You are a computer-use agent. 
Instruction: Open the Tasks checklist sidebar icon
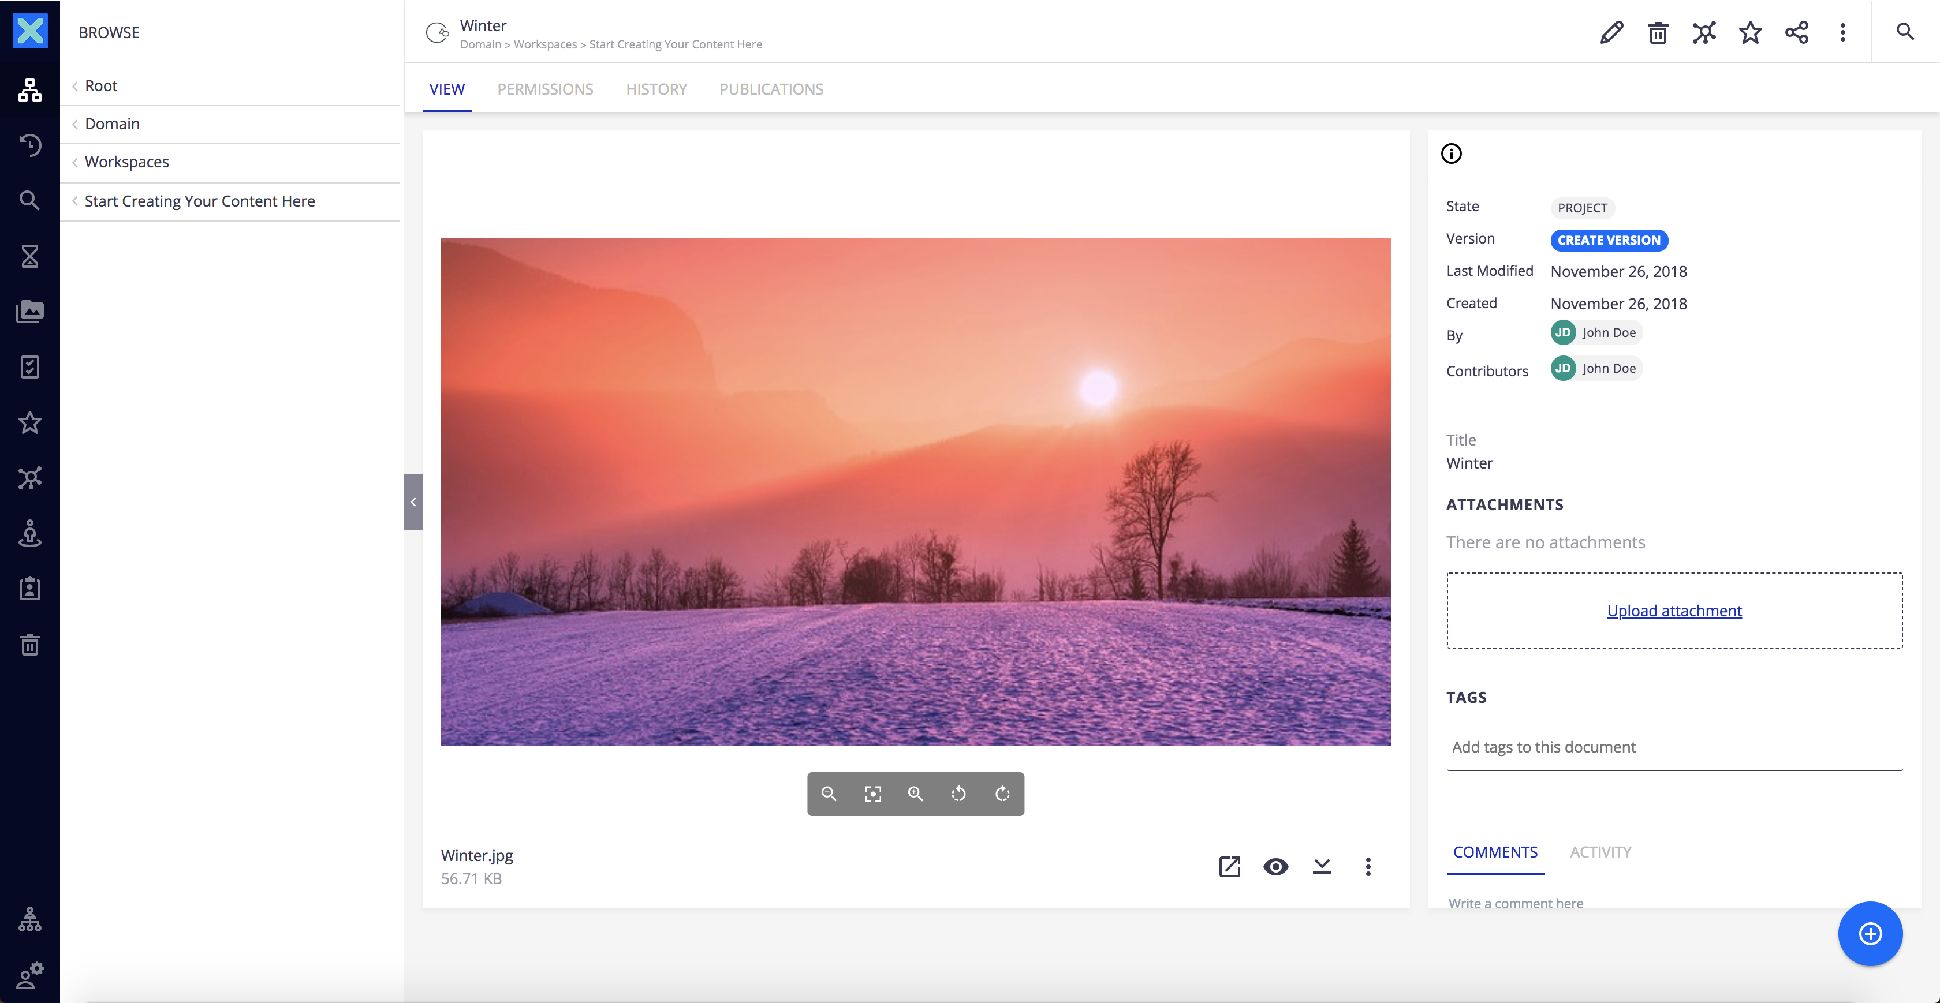coord(30,368)
